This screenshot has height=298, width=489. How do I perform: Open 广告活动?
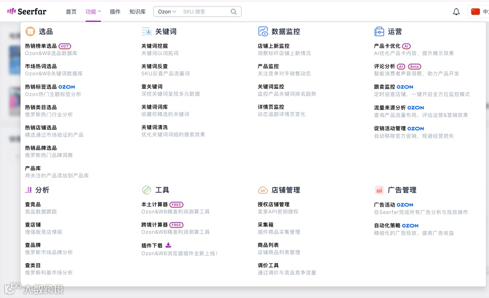[384, 205]
